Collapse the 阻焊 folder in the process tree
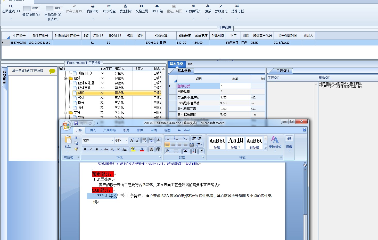The width and height of the screenshot is (378, 240). [65, 78]
